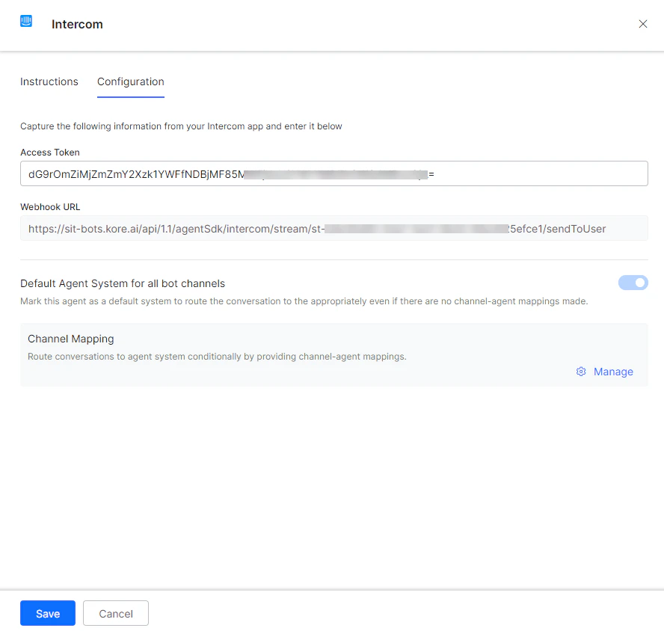Viewport: 664px width, 631px height.
Task: Click the Intercom logo icon in the header
Action: point(26,22)
